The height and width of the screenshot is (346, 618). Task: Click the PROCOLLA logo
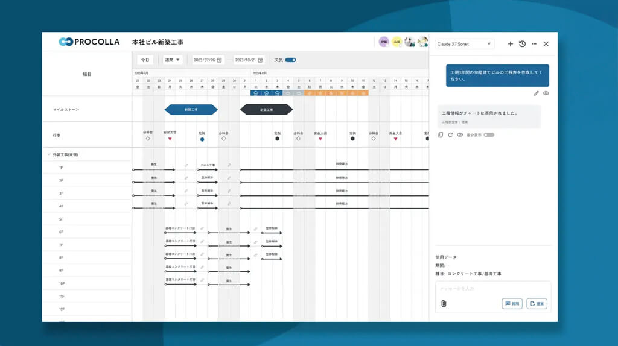[x=89, y=42]
